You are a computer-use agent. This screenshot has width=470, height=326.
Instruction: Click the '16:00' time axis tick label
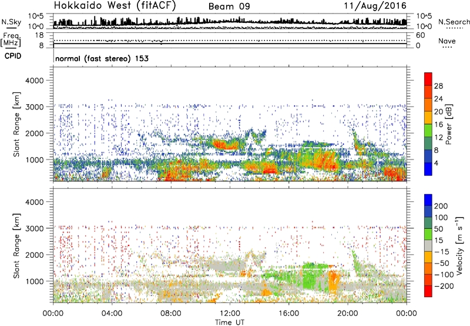pos(288,314)
